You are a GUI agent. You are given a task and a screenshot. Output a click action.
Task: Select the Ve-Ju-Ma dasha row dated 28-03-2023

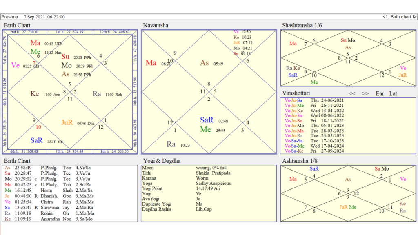tap(314, 131)
